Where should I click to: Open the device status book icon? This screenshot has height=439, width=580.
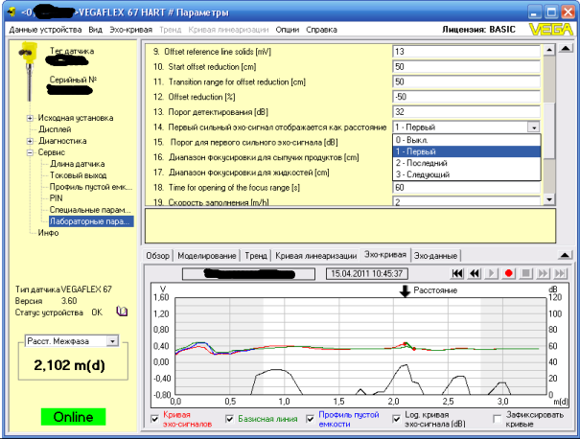122,312
